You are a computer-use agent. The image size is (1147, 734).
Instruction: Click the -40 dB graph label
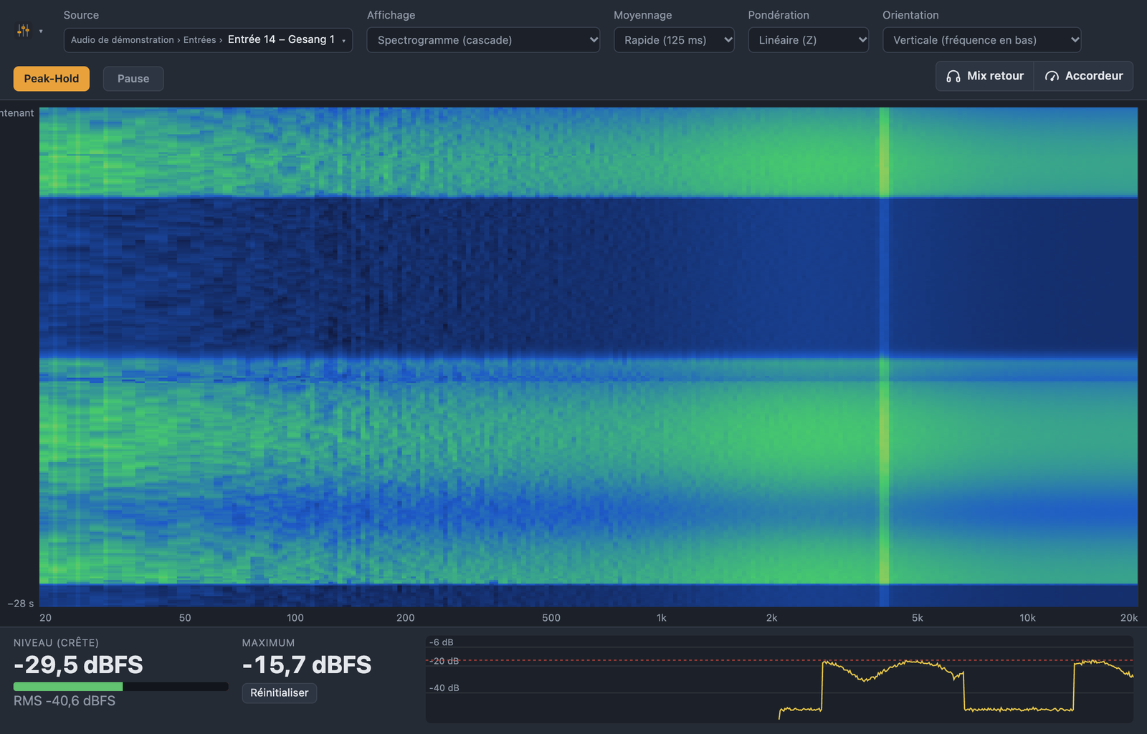pos(444,688)
